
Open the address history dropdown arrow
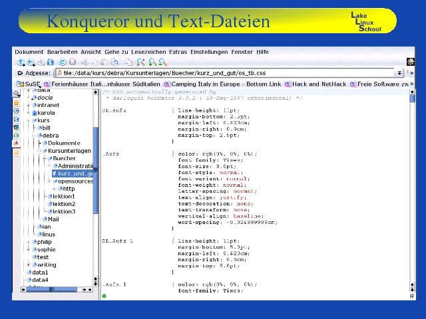pyautogui.click(x=399, y=73)
